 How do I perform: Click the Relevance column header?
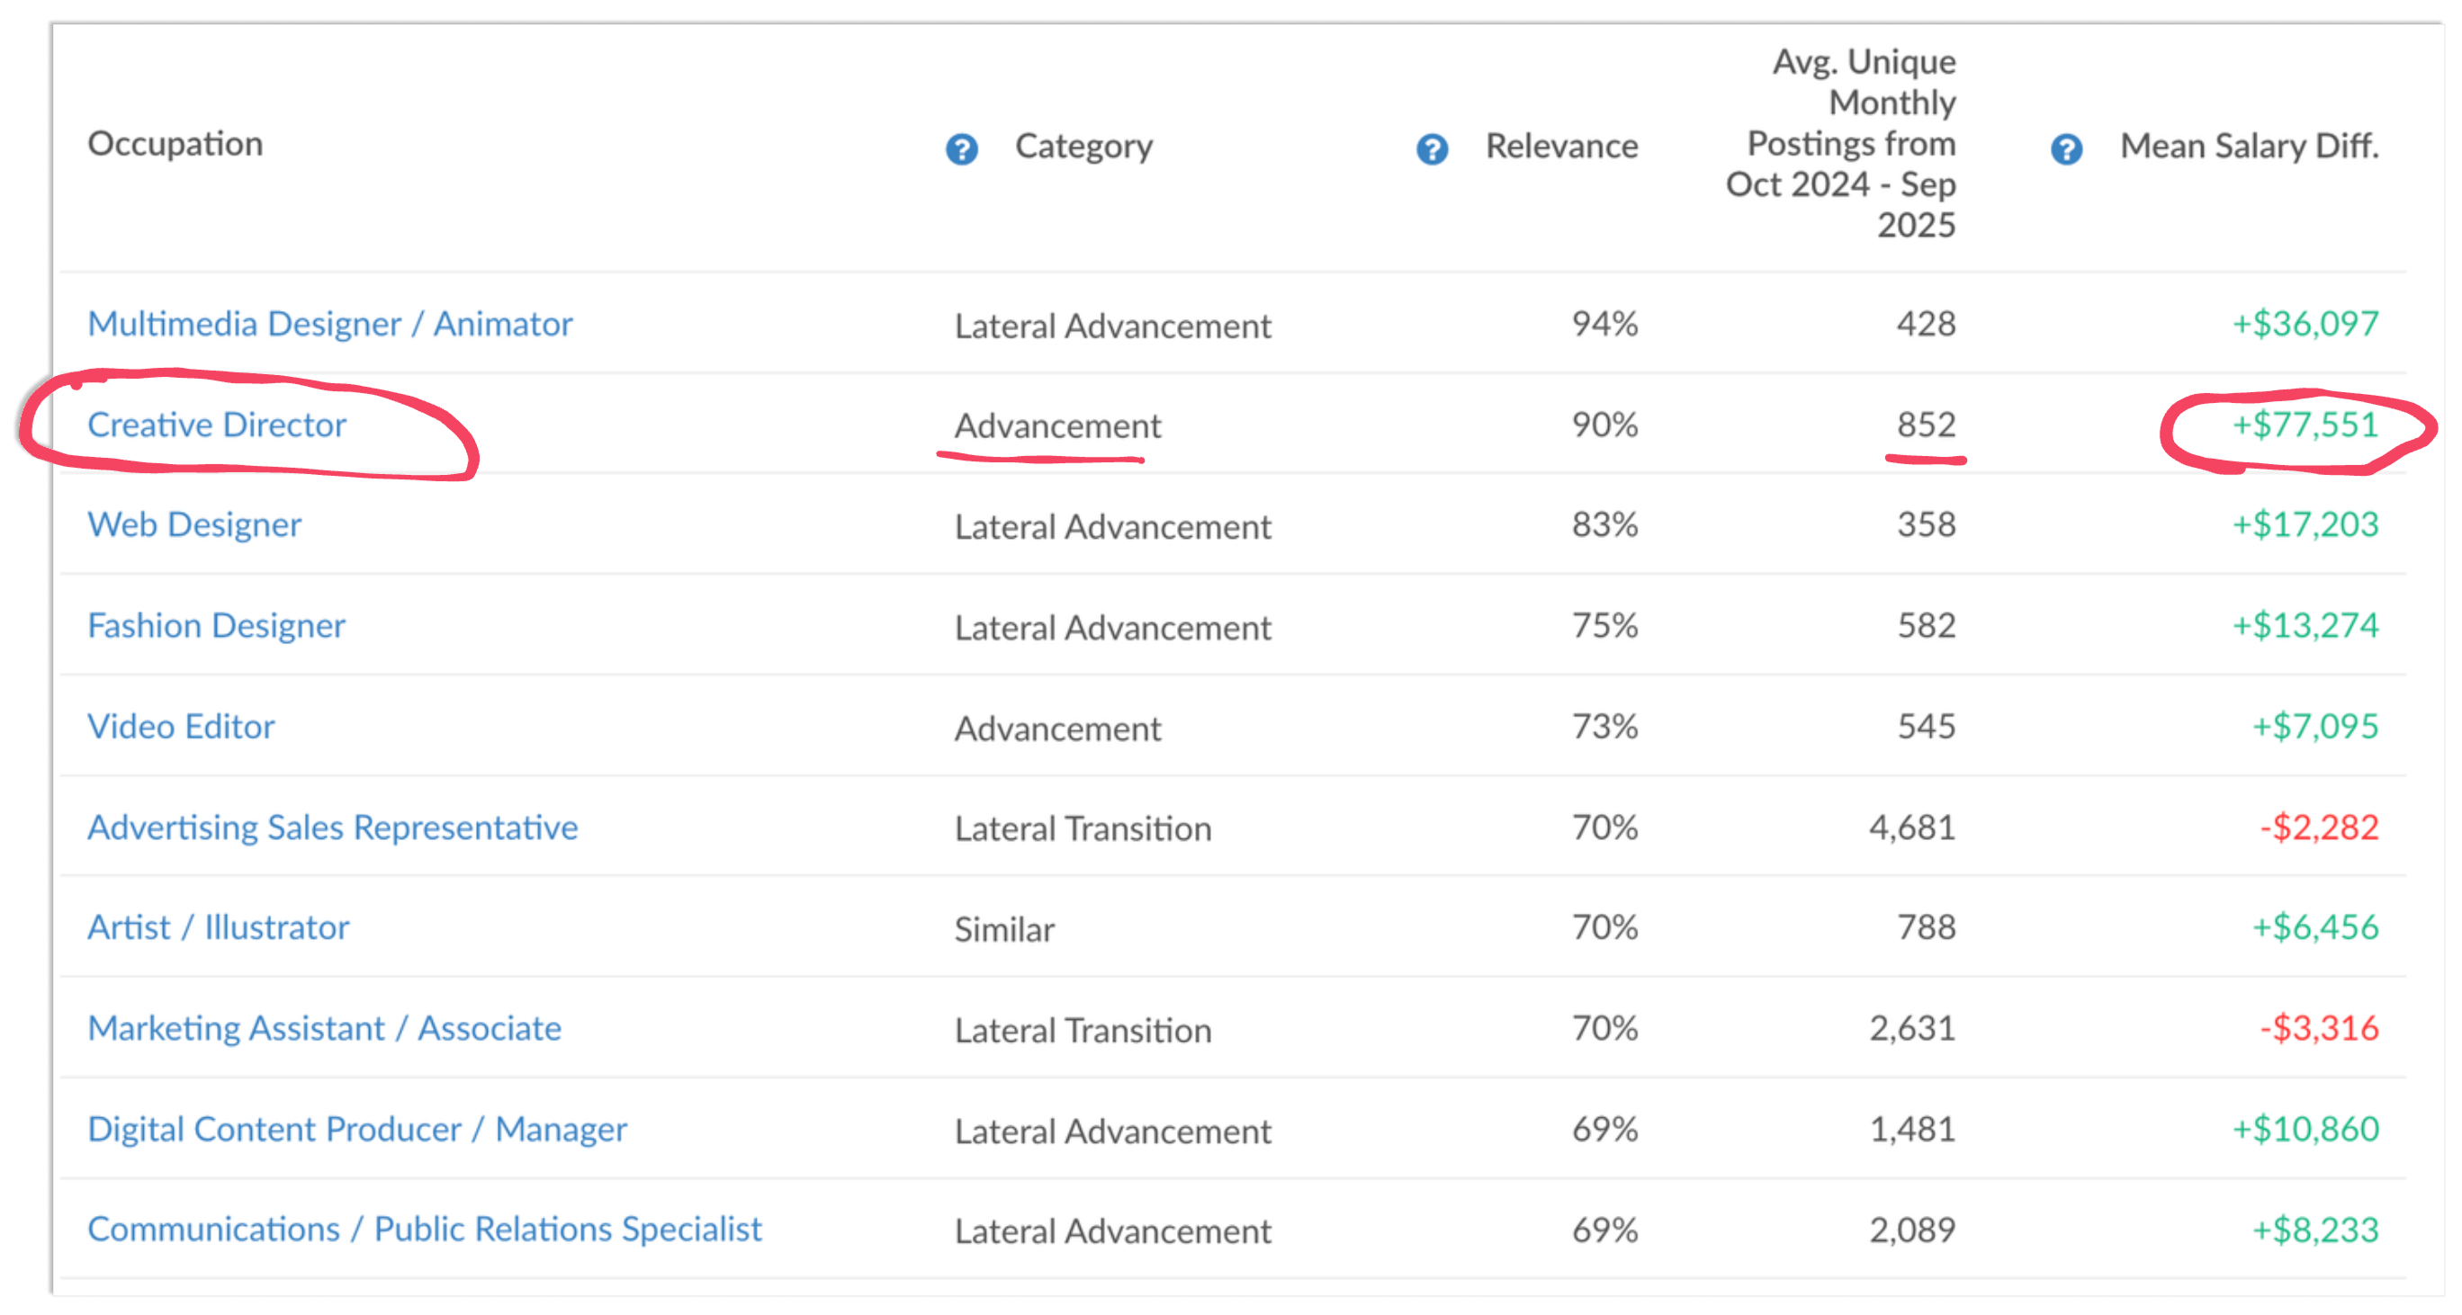point(1561,146)
